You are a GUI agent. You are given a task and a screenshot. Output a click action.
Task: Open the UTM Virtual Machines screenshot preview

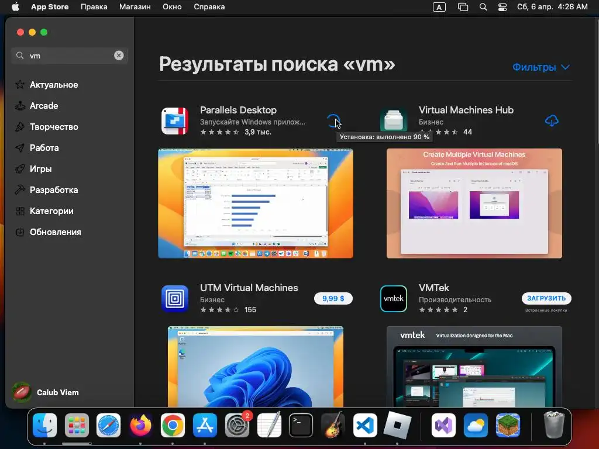pyautogui.click(x=256, y=367)
